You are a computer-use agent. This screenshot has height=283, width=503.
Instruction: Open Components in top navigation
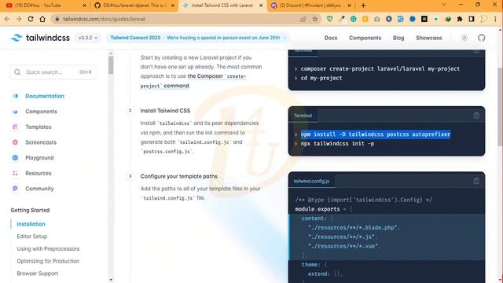pos(365,38)
